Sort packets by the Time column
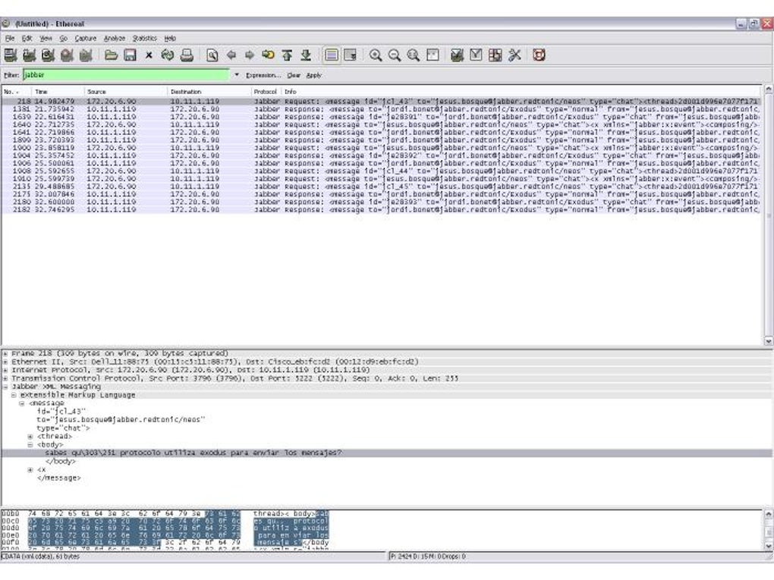Image resolution: width=774 pixels, height=580 pixels. [58, 92]
